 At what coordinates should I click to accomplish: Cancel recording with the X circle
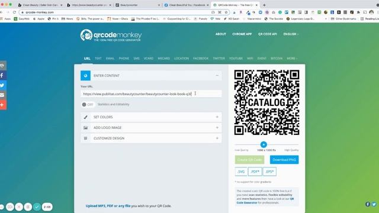coord(19,207)
